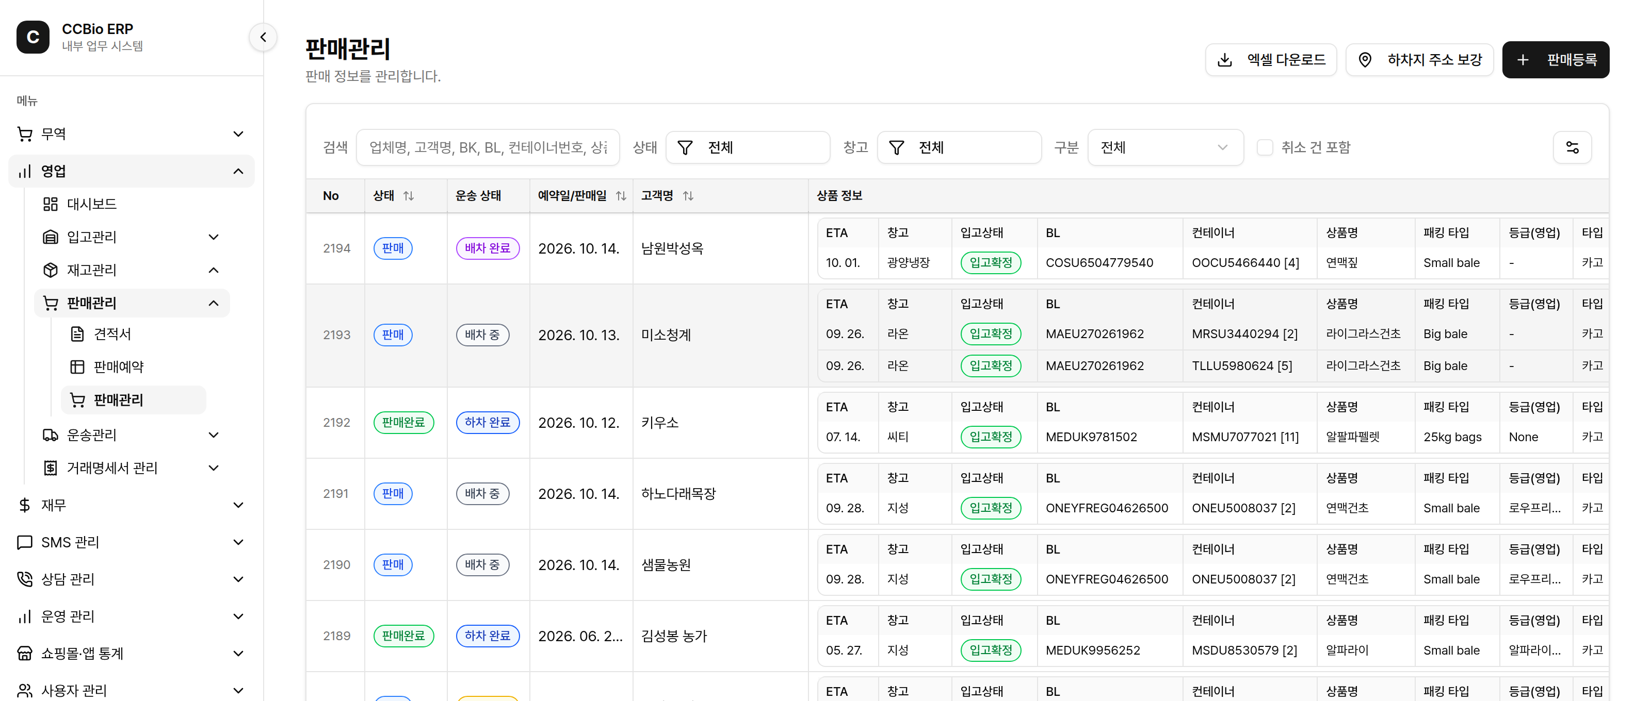Click row number 2191
Screen dimensions: 1651x701
[336, 494]
